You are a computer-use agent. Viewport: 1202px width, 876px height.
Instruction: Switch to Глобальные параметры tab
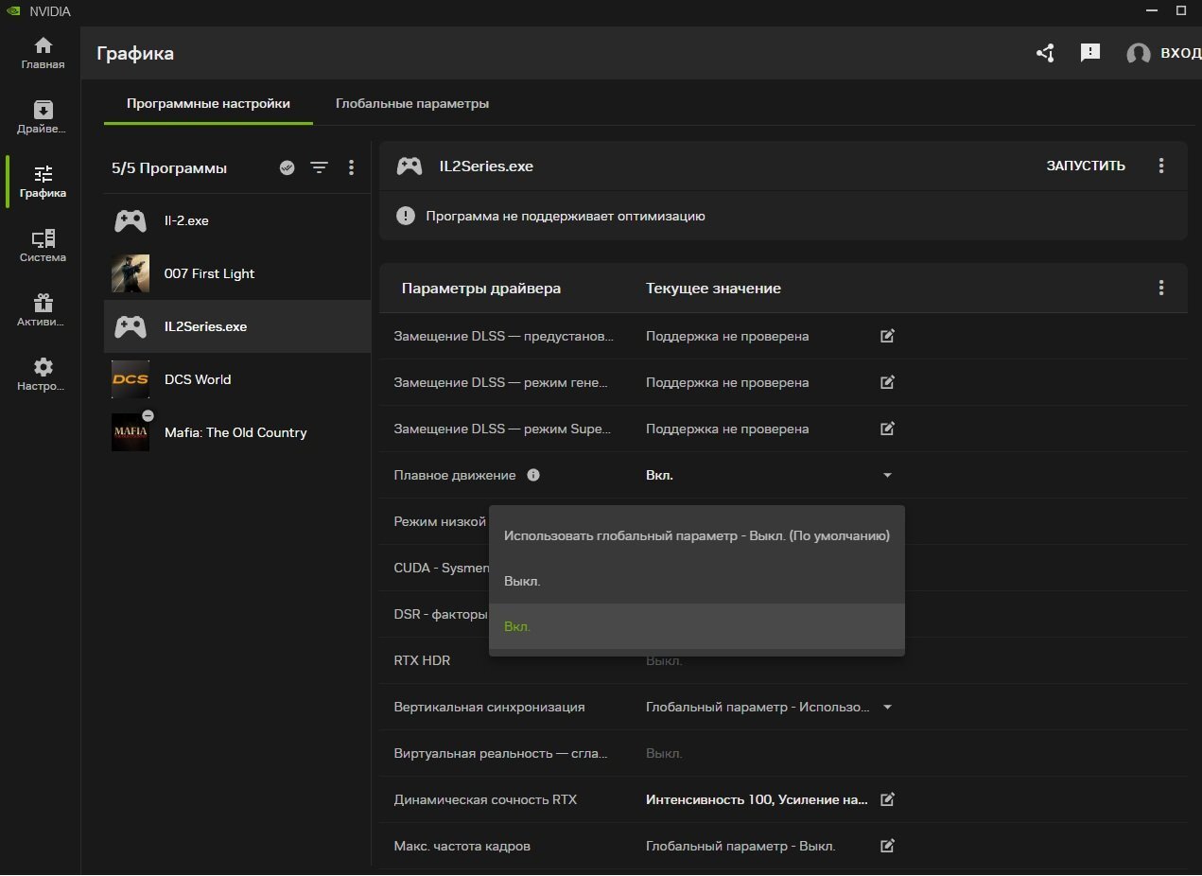412,103
